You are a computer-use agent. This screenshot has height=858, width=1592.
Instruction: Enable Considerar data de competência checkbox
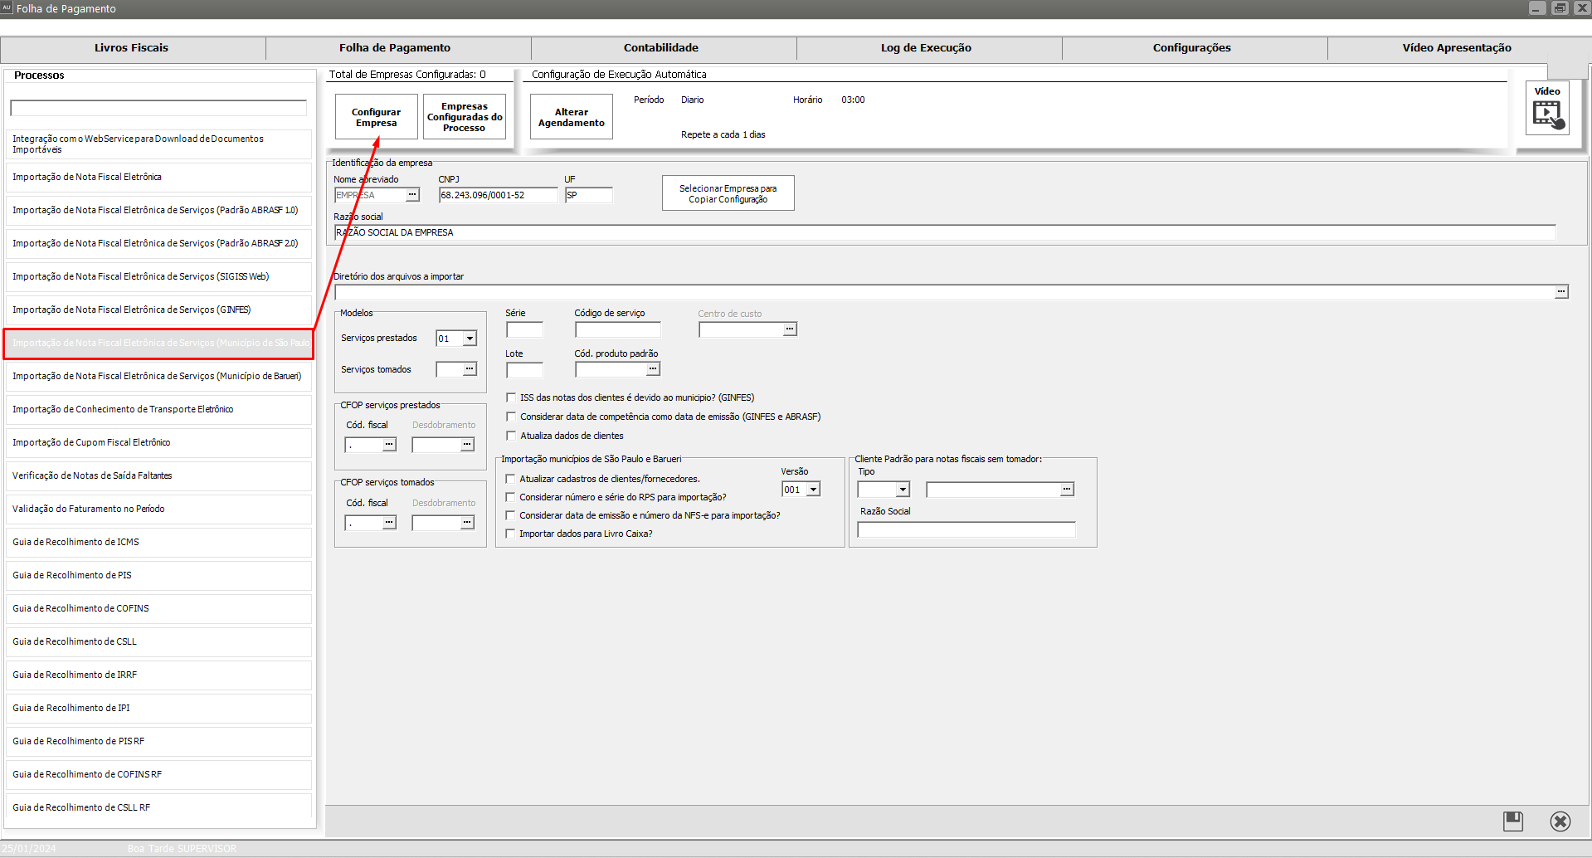pos(511,417)
